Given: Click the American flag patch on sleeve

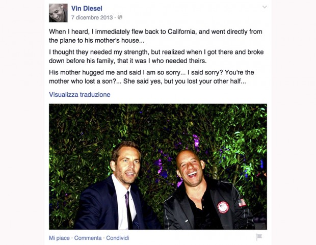Looking at the screenshot, I should [242, 203].
